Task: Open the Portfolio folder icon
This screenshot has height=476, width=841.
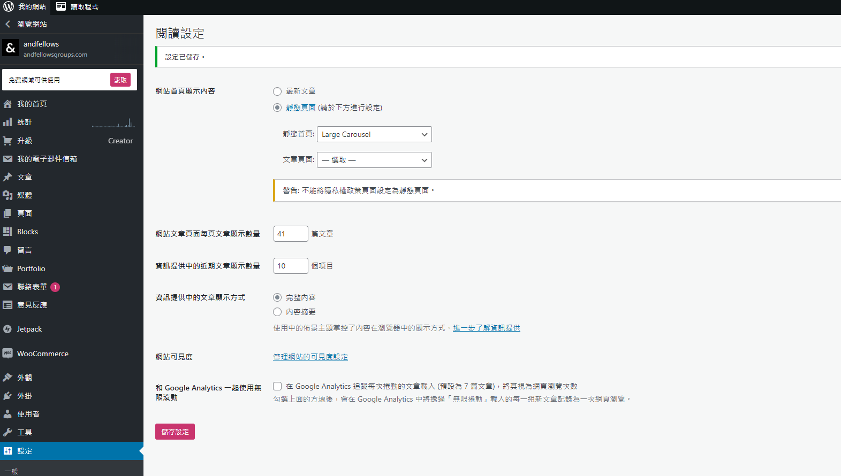Action: click(x=7, y=268)
